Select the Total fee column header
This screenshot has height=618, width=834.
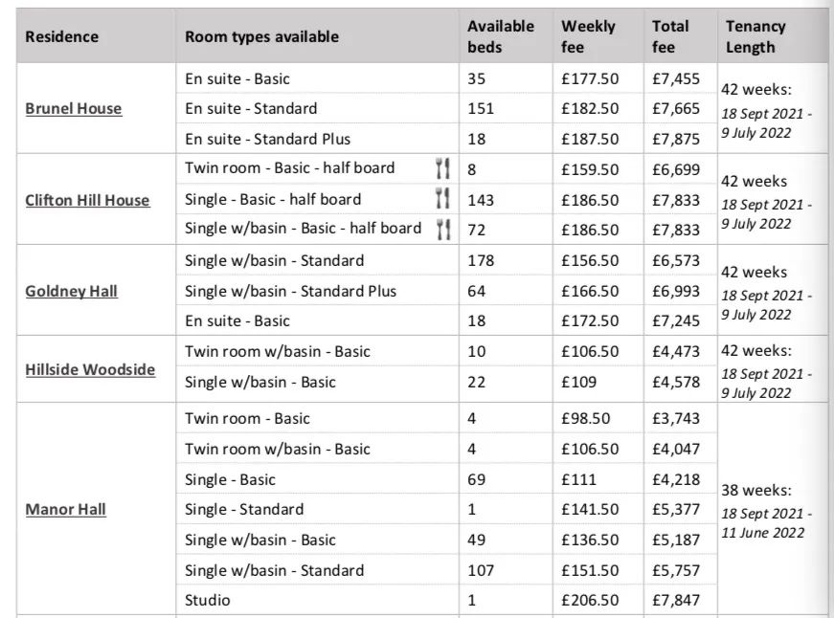click(670, 36)
